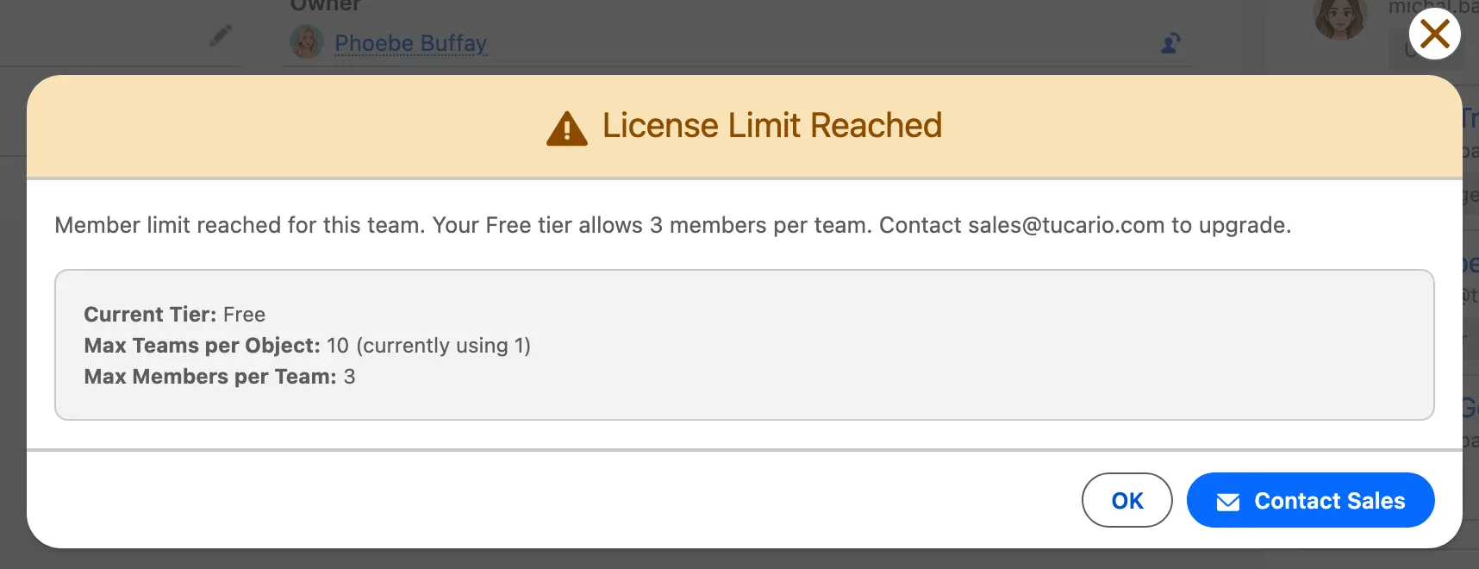Image resolution: width=1479 pixels, height=569 pixels.
Task: Click the Owner field label above the dialog
Action: point(325,5)
